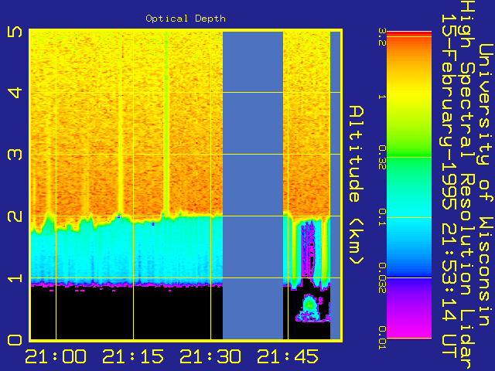Click the narrow missing-data strip at plot's right edge
This screenshot has height=371, width=495.
click(x=335, y=185)
